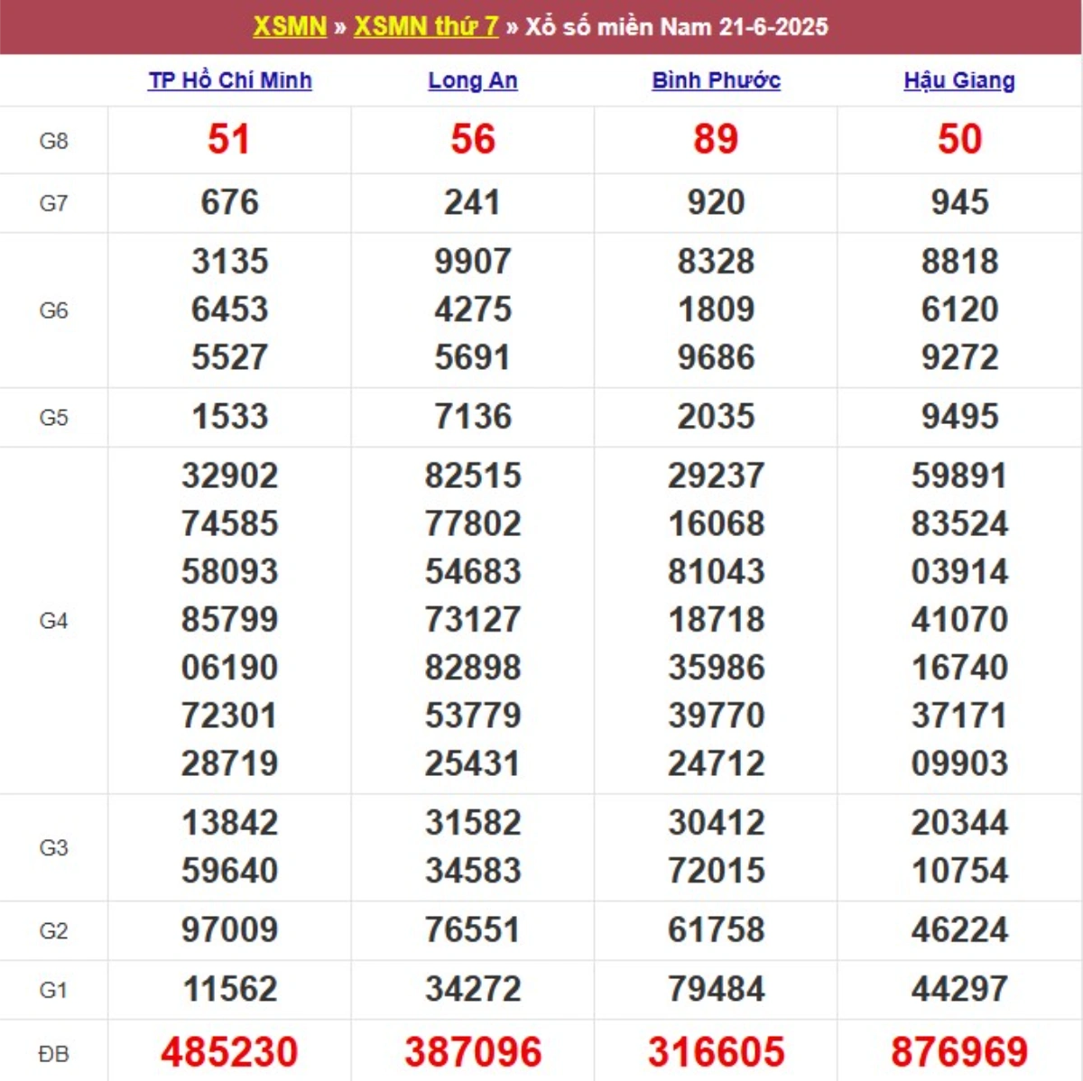Click G6 number 5527
The width and height of the screenshot is (1083, 1081).
click(229, 357)
